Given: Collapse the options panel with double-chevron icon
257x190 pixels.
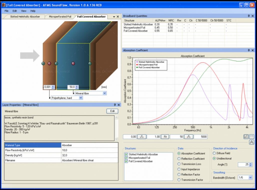Looking at the screenshot, I should point(251,142).
